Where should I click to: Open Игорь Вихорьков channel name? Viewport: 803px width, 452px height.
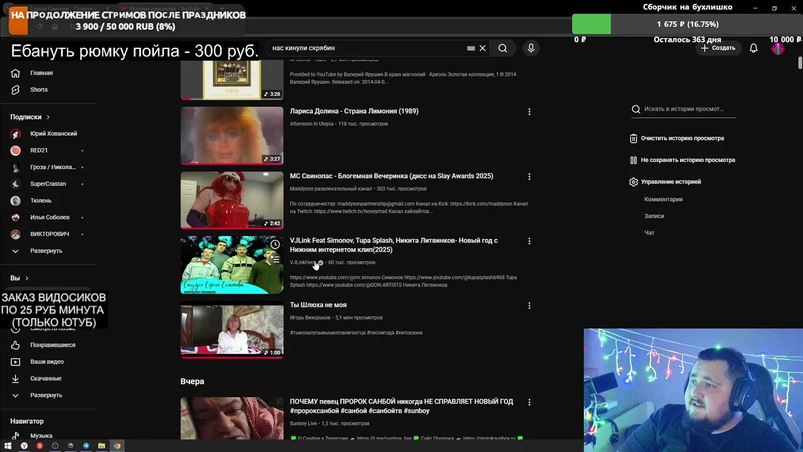point(310,318)
